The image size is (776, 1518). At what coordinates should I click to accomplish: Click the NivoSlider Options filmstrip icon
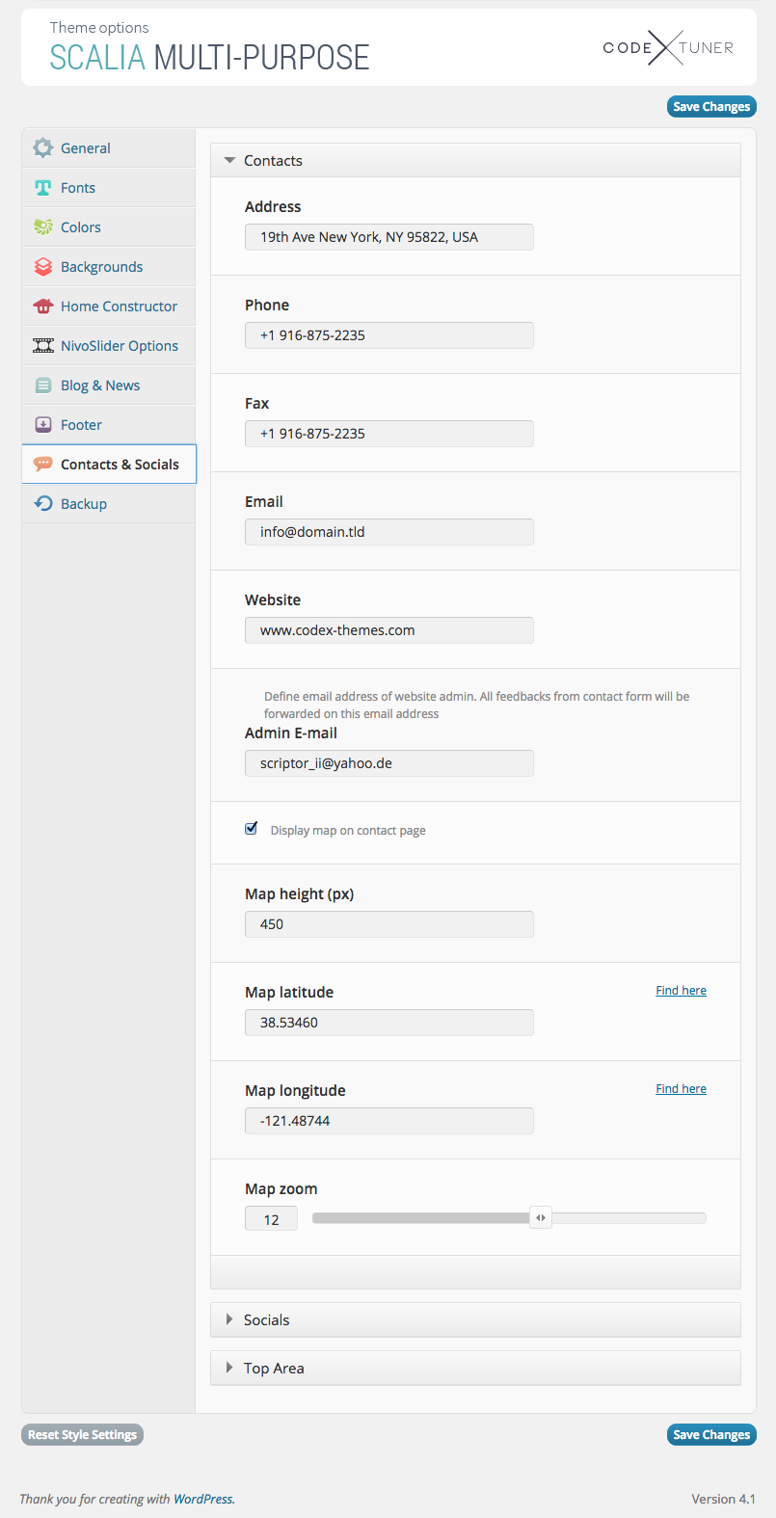point(42,346)
